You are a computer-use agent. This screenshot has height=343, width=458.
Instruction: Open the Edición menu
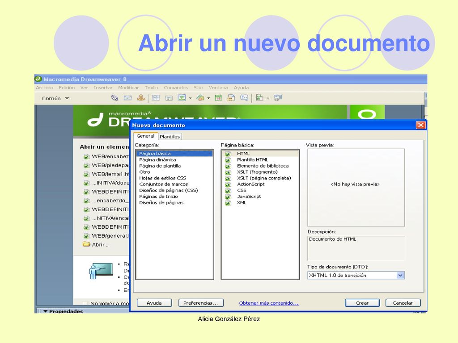tap(67, 88)
